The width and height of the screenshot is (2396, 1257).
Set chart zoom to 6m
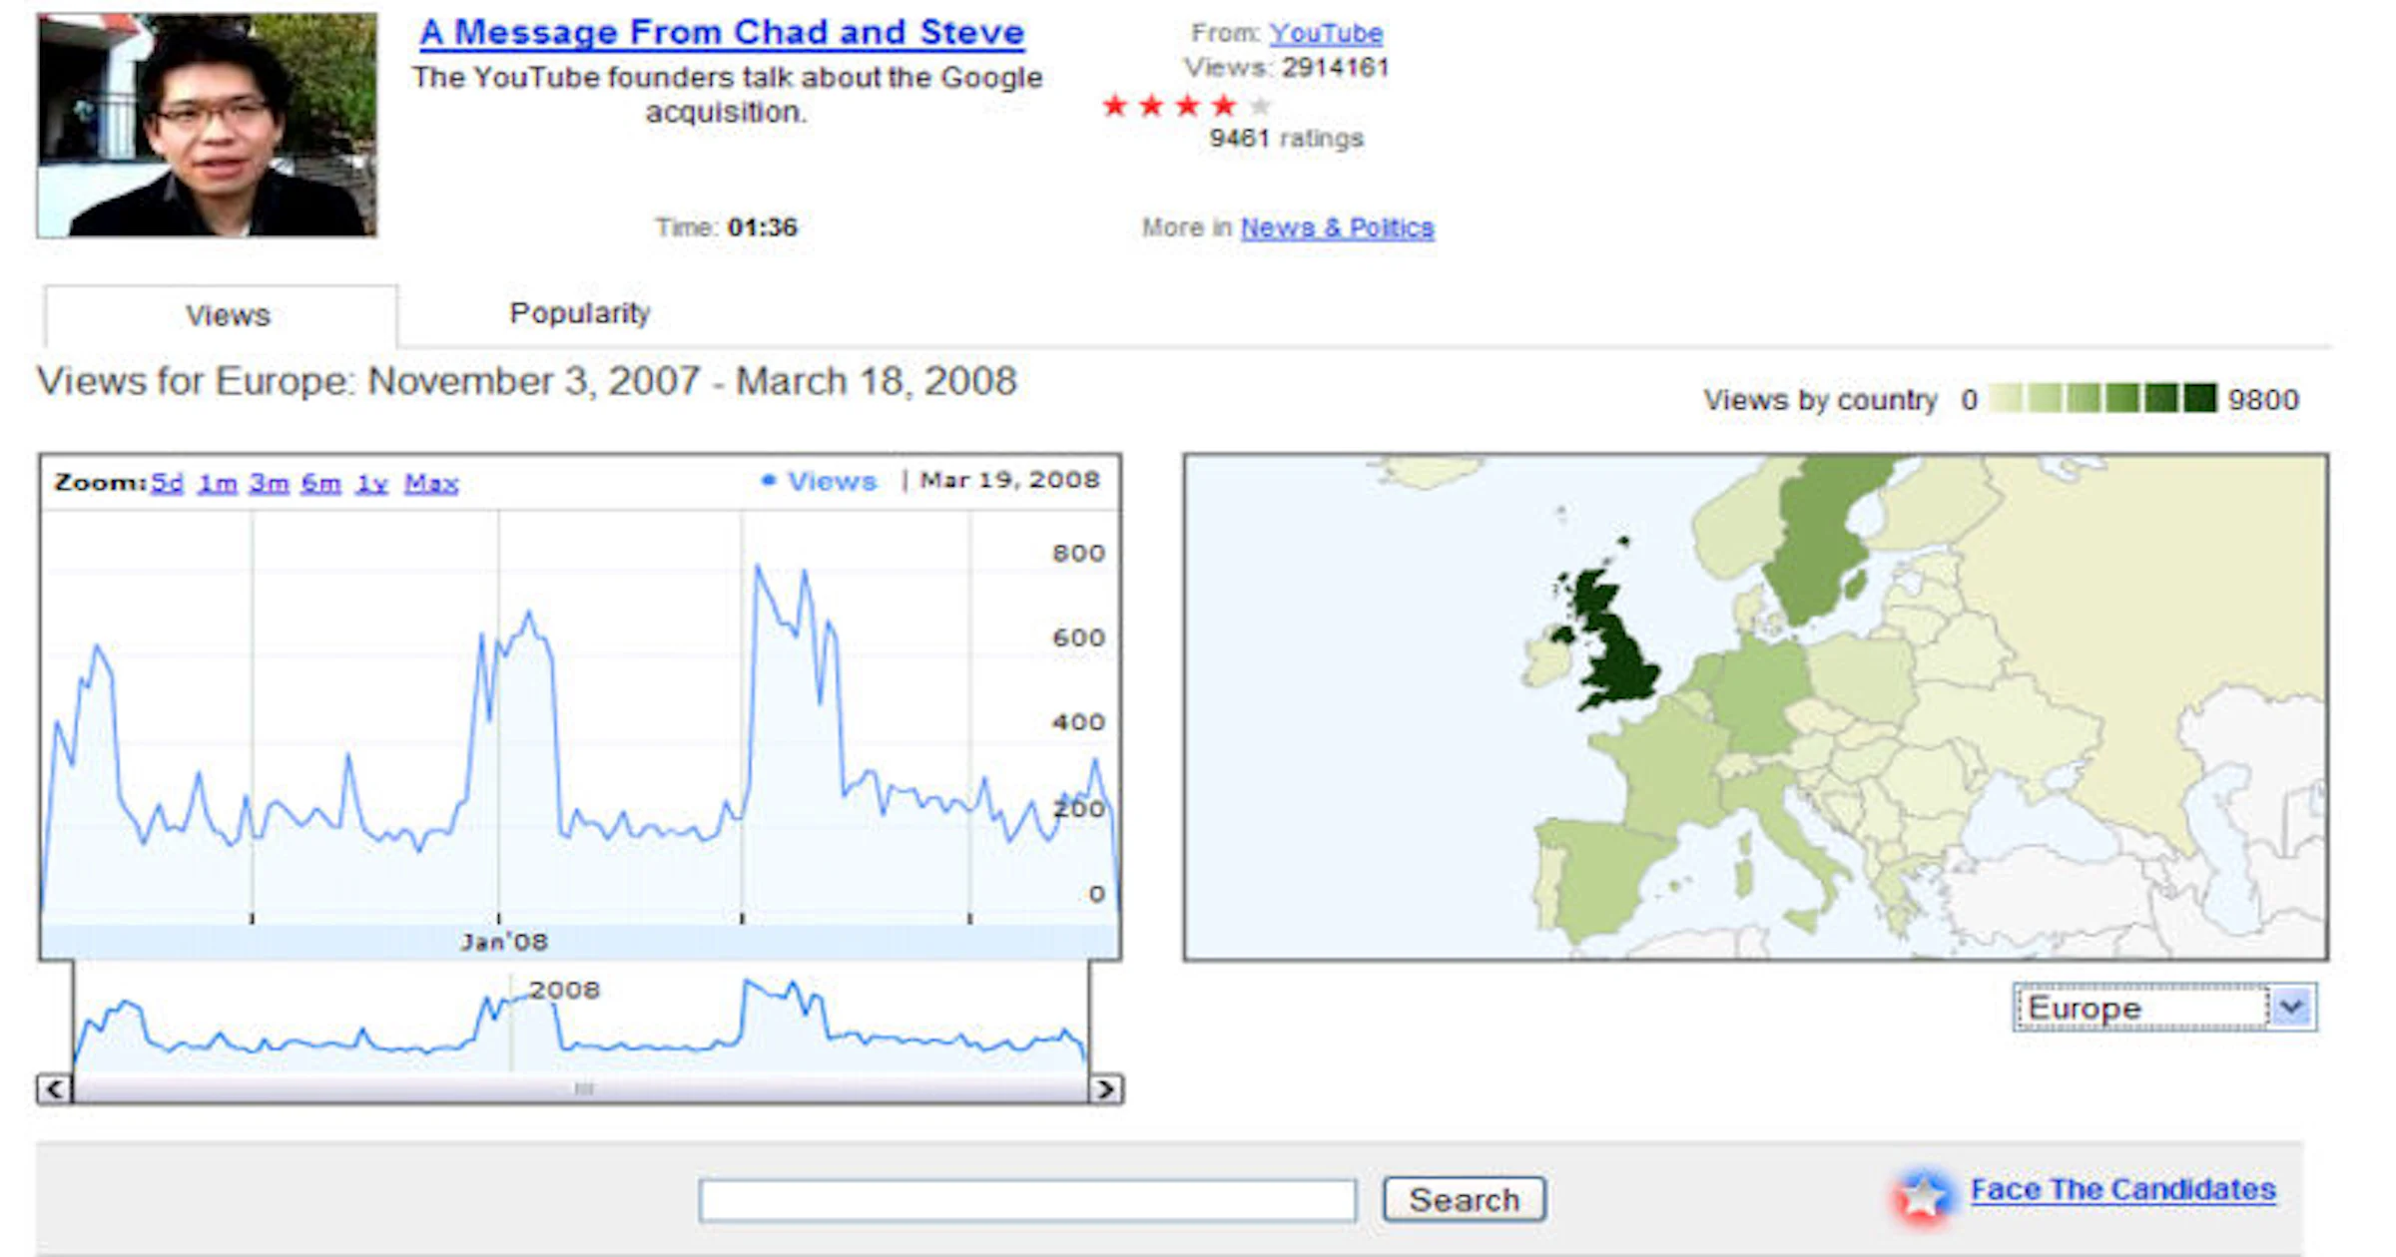(320, 483)
